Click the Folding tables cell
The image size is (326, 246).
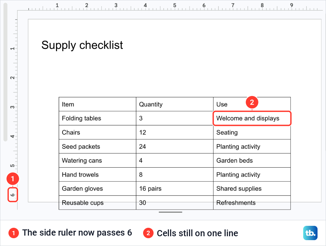point(97,118)
